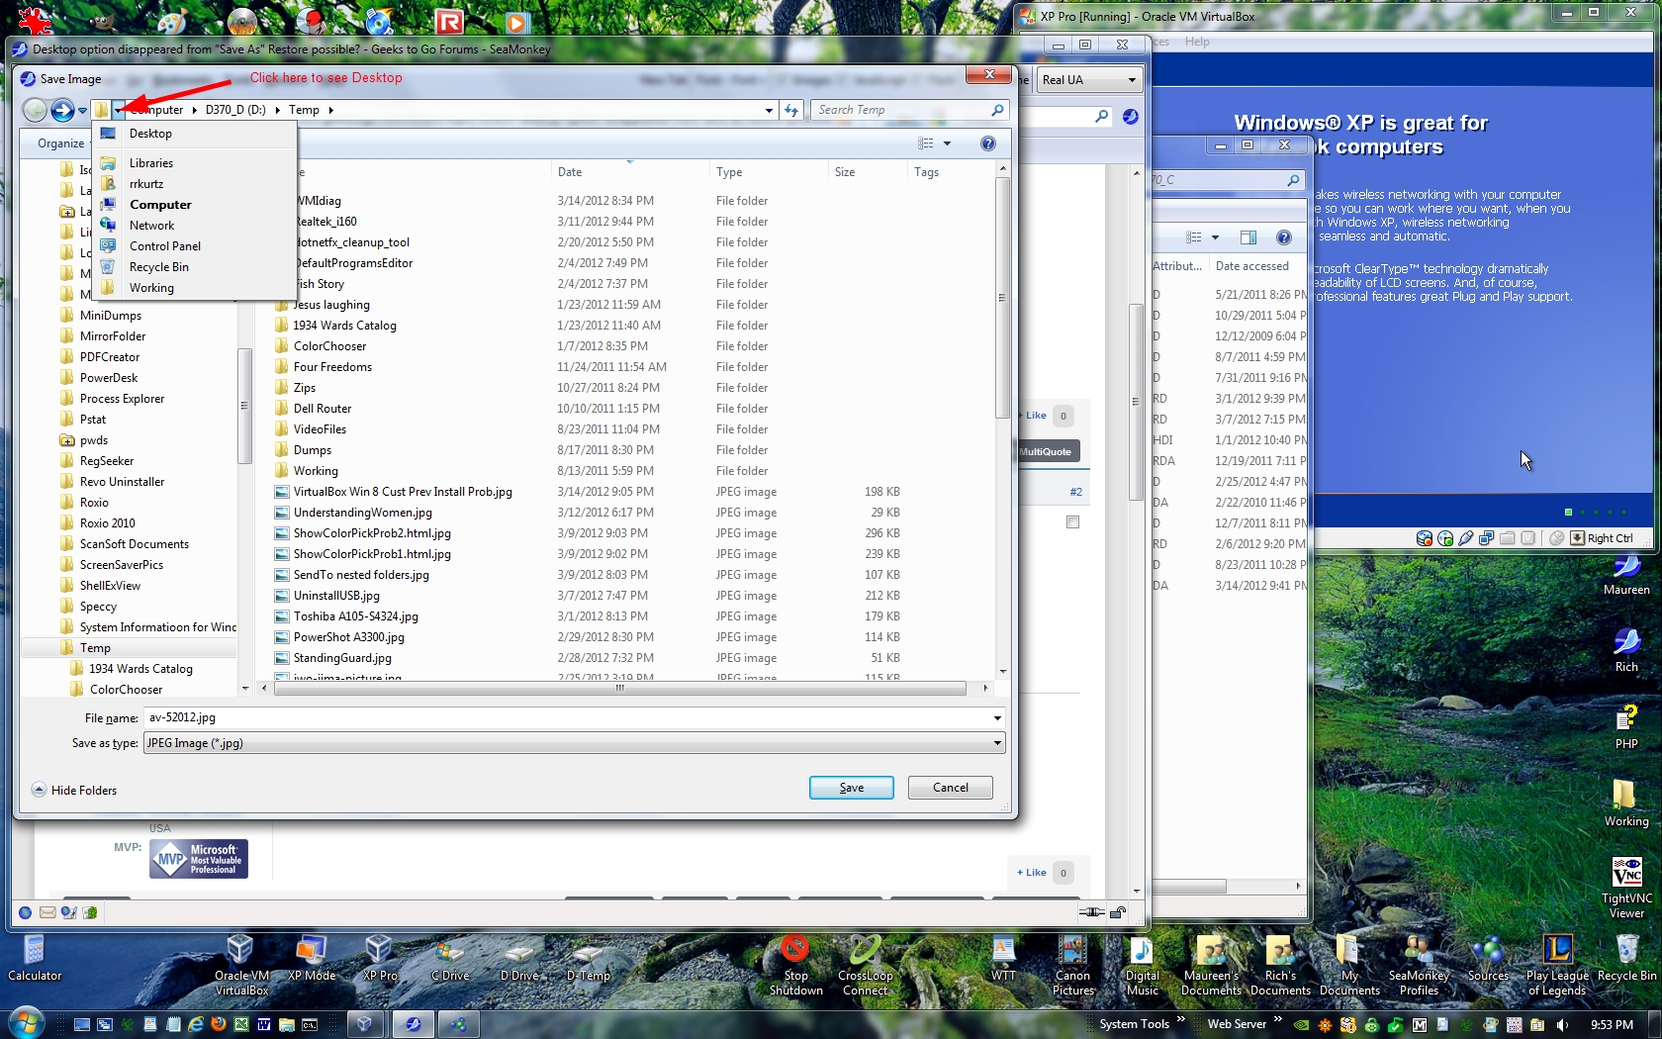Screen dimensions: 1662x1039
Task: Open XP Mode desktop shortcut
Action: (312, 958)
